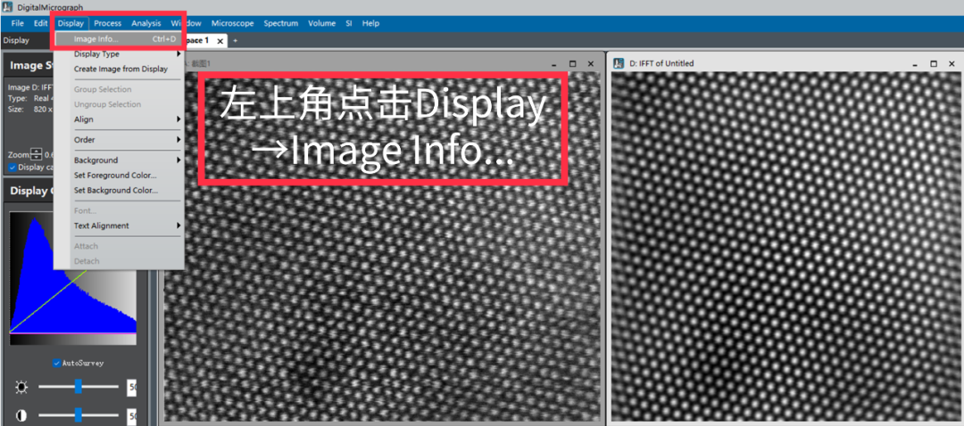Viewport: 964px width, 426px height.
Task: Toggle the Display calibrated checkbox
Action: click(12, 167)
